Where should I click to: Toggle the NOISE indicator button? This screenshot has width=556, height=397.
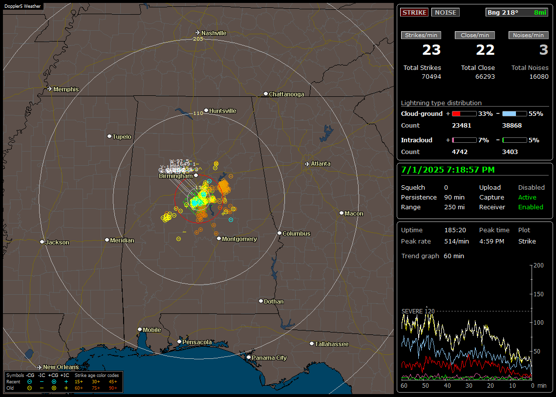tap(446, 12)
